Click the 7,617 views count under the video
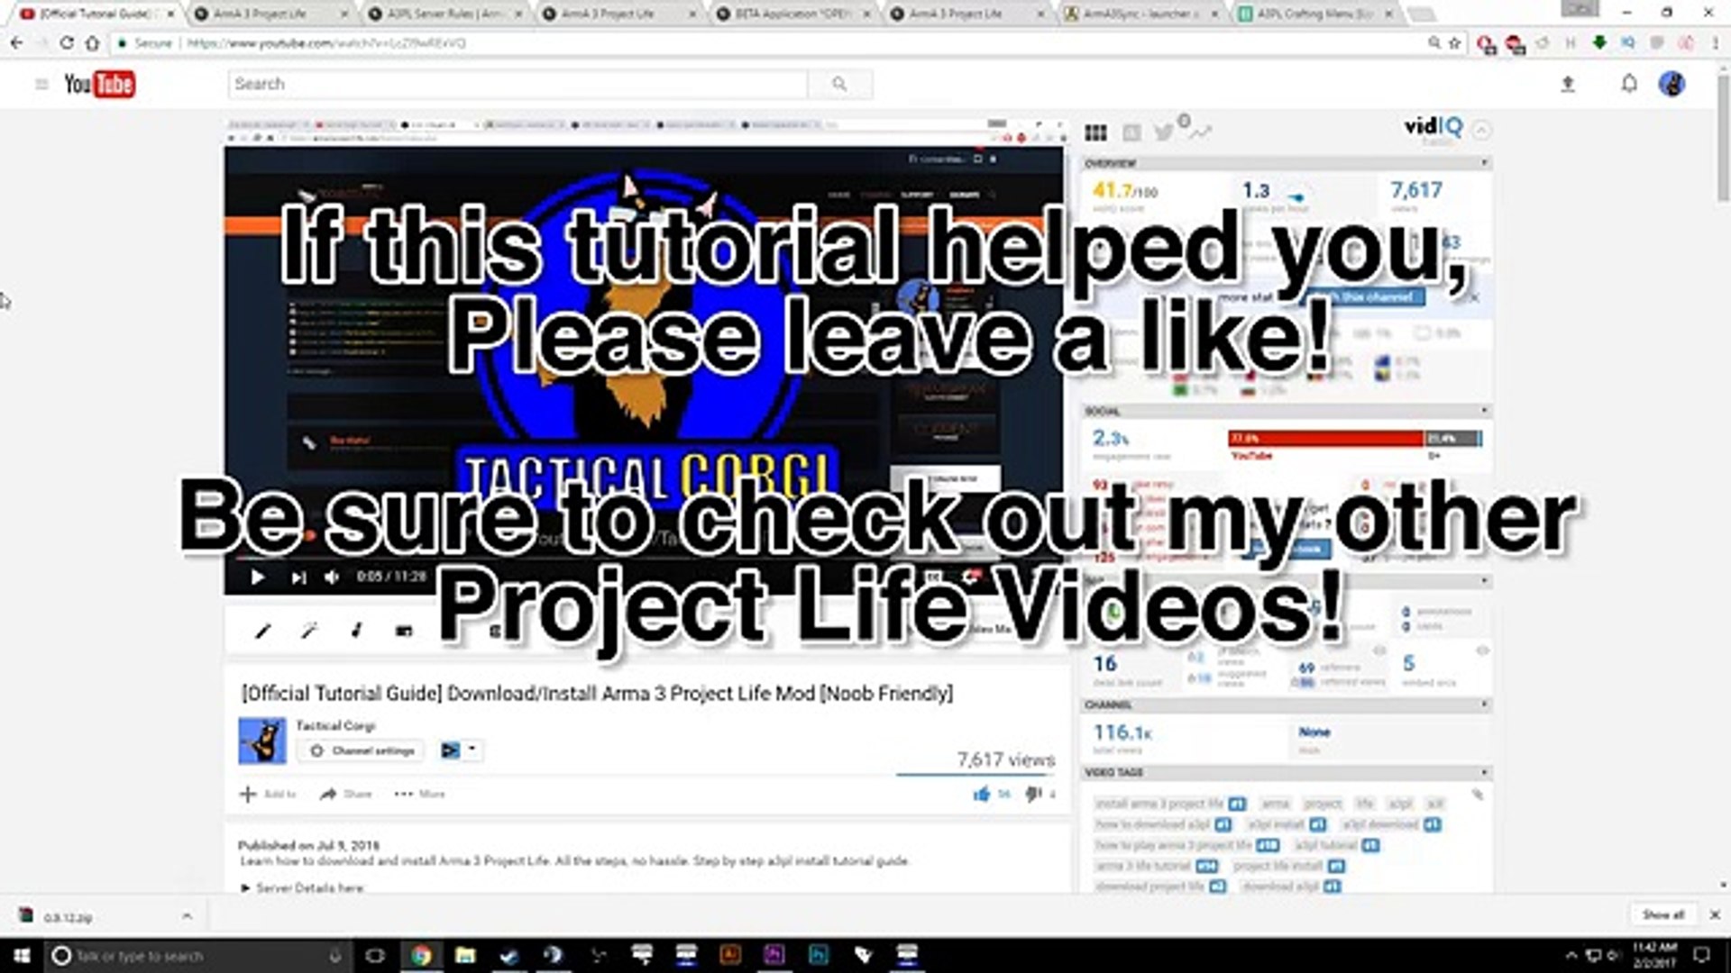The height and width of the screenshot is (973, 1731). coord(1005,759)
